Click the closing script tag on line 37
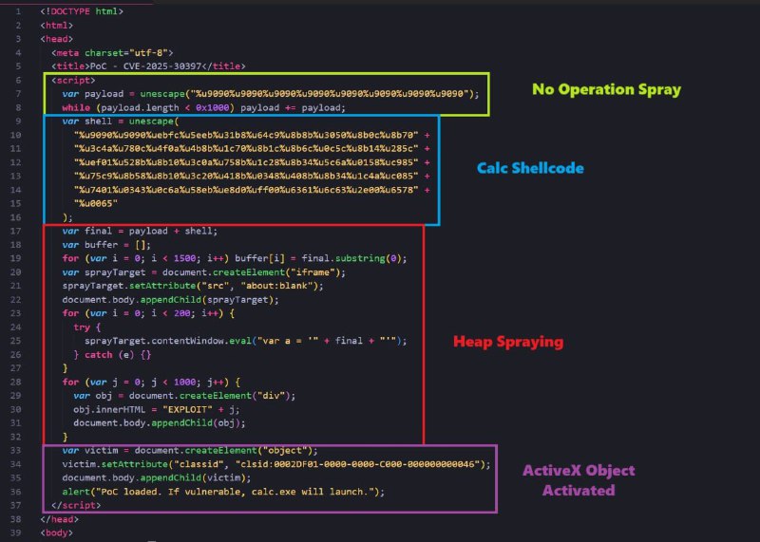Image resolution: width=760 pixels, height=542 pixels. [x=76, y=505]
